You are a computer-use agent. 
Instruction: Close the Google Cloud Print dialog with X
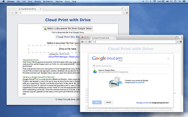click(168, 58)
